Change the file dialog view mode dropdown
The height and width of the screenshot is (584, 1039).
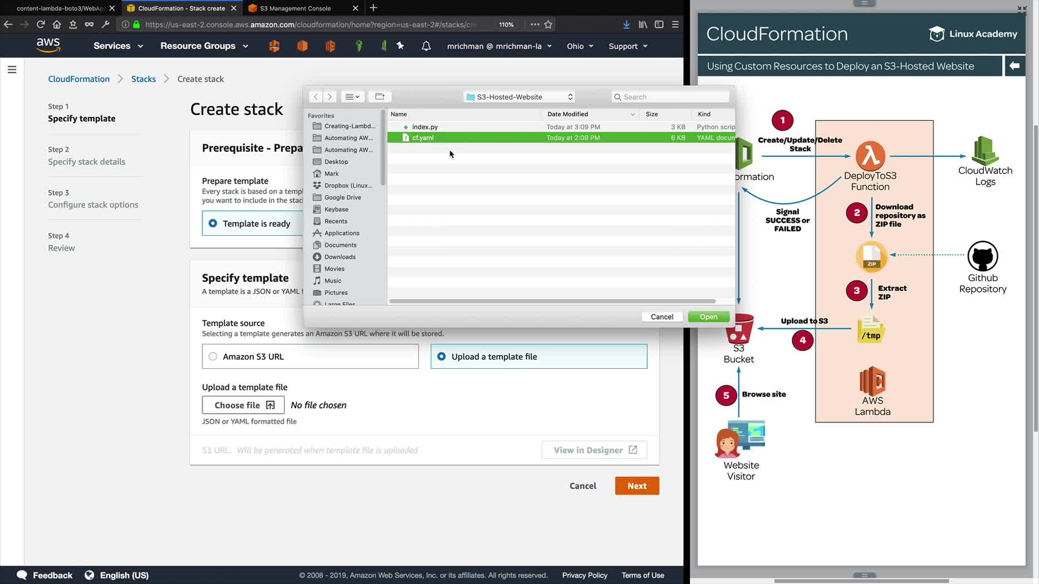(352, 97)
